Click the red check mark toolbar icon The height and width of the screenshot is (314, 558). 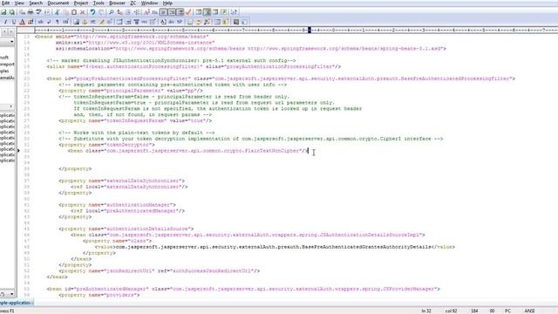click(x=188, y=12)
